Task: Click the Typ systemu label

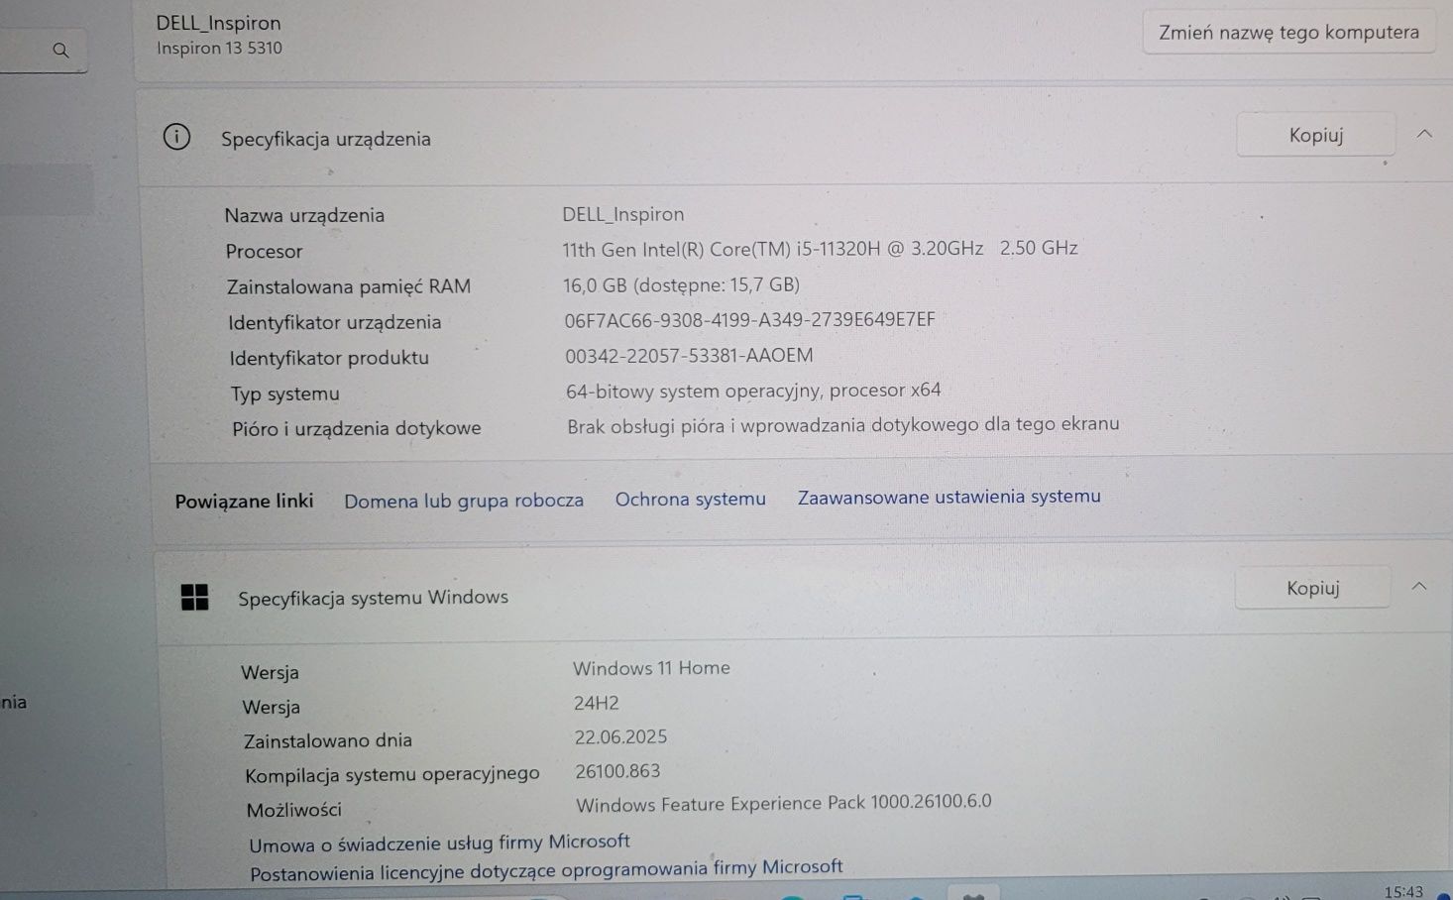Action: [x=285, y=394]
